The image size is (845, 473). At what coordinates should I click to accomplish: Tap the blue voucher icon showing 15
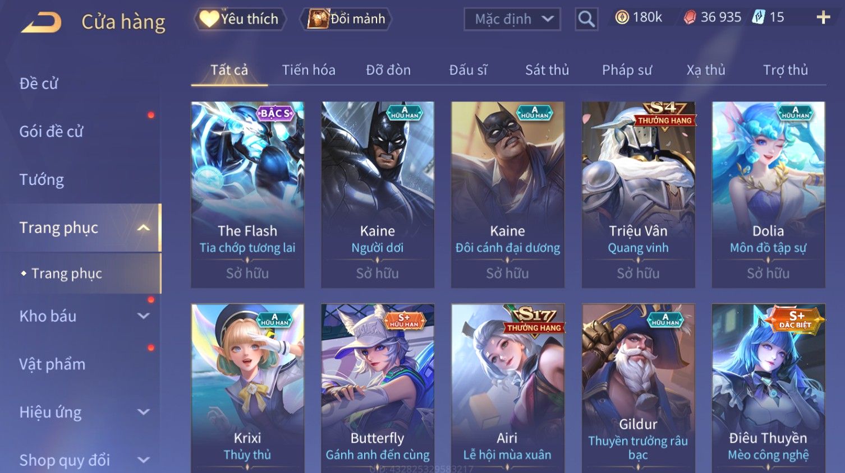coord(759,17)
